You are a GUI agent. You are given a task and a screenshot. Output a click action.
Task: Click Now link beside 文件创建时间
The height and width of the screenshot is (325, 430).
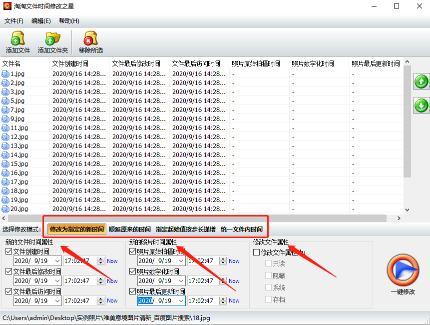(112, 261)
